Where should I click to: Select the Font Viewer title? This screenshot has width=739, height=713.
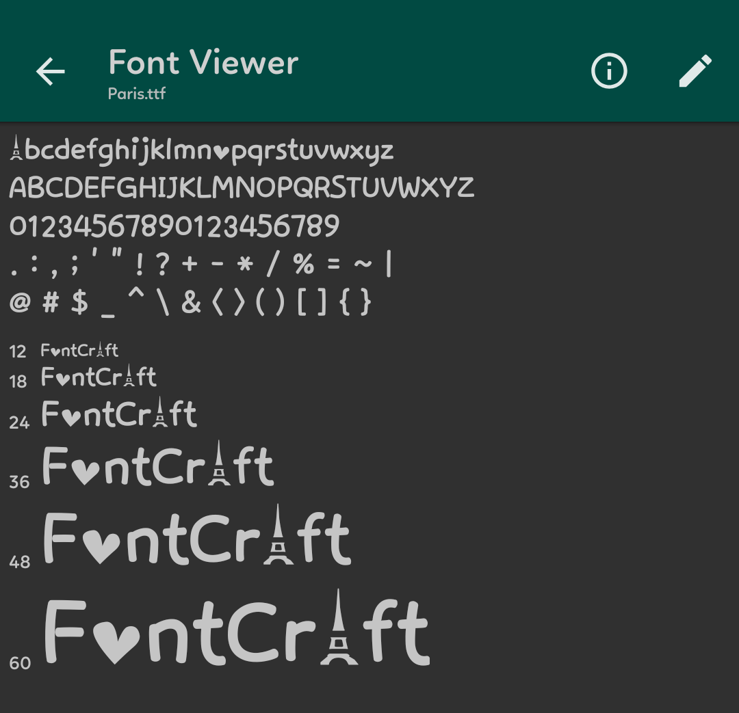203,62
